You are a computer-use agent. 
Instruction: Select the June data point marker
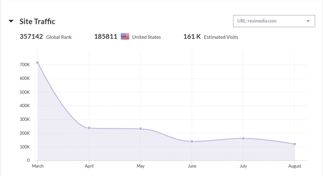(192, 142)
